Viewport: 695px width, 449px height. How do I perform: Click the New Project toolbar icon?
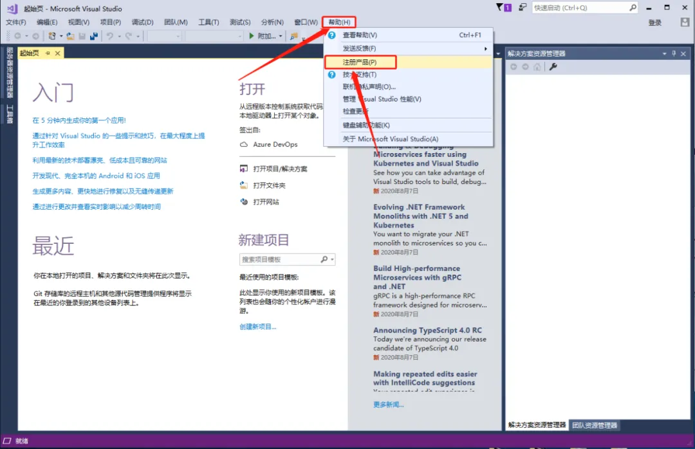click(x=52, y=36)
